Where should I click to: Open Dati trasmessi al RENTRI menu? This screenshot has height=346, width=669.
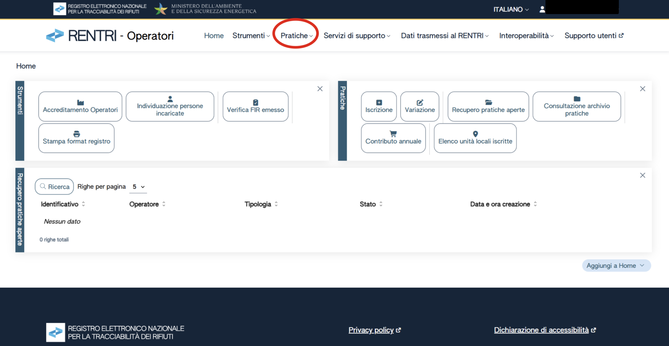[445, 35]
